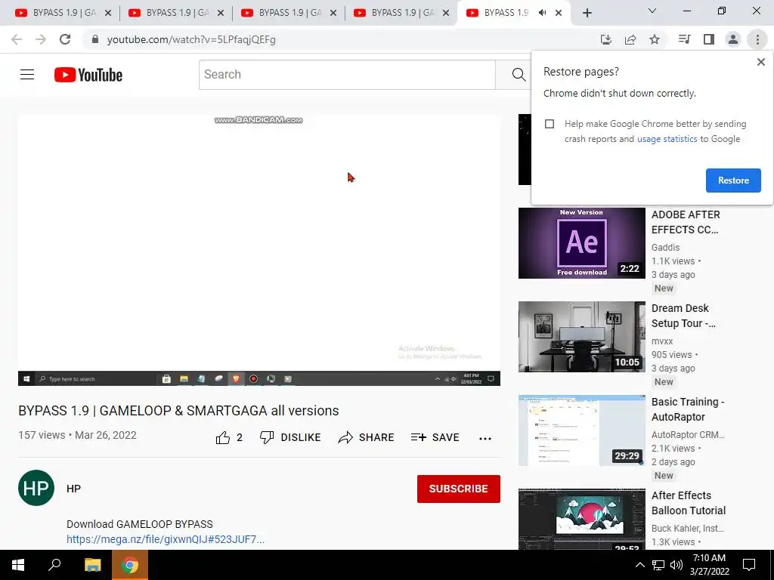
Task: Click the DISLIKE button
Action: point(290,437)
